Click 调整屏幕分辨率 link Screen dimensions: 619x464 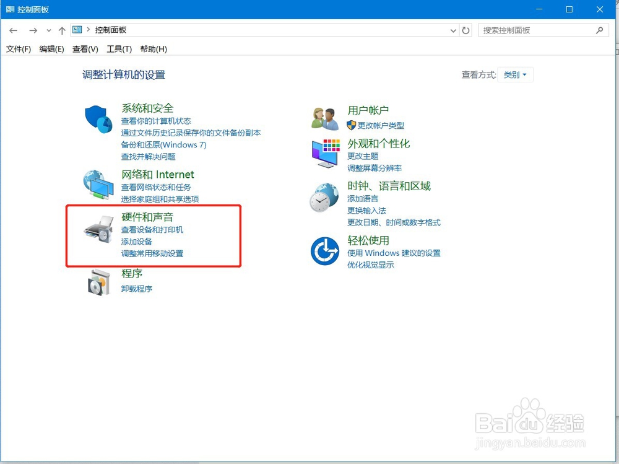point(374,168)
